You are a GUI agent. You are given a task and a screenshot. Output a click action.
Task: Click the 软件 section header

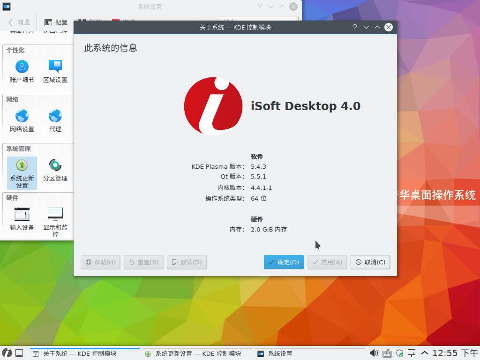(257, 157)
